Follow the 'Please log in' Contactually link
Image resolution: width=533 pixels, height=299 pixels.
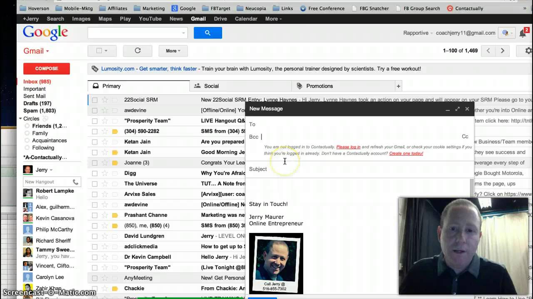pos(348,147)
